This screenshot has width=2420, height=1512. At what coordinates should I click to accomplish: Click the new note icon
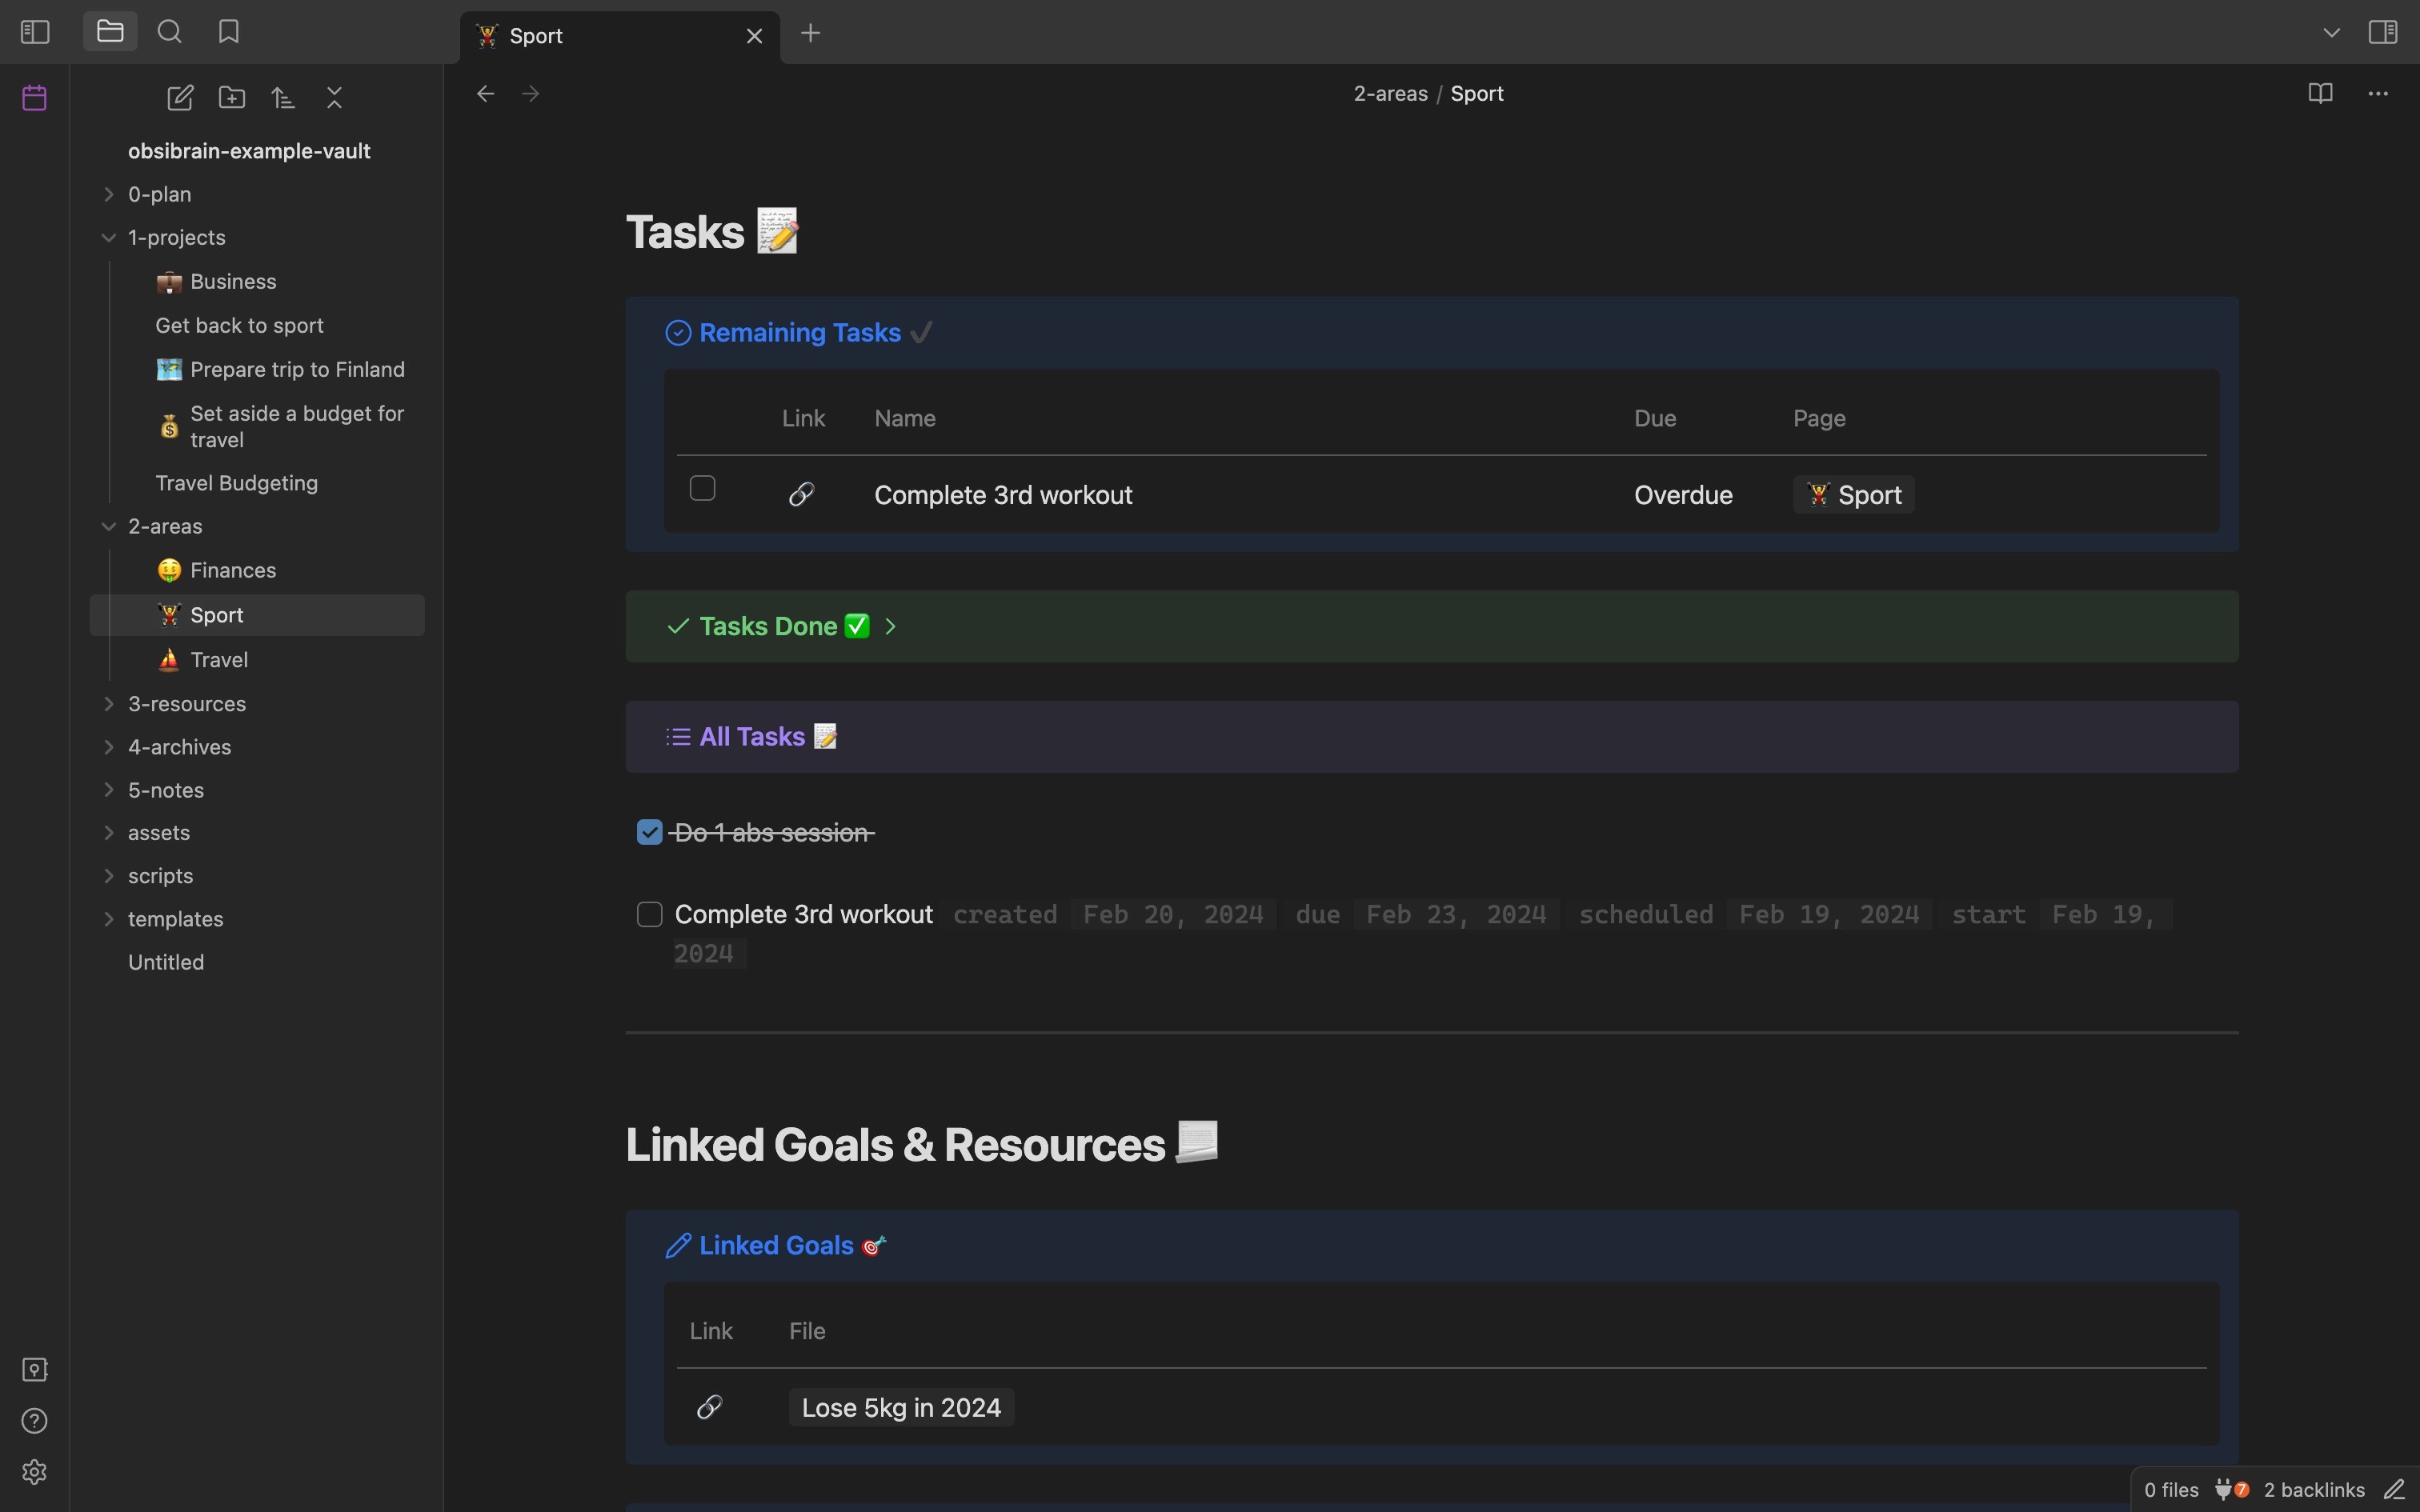click(x=180, y=98)
